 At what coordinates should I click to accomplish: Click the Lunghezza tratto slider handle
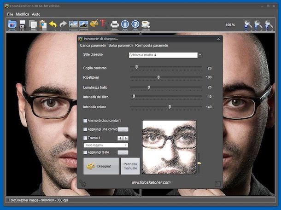[149, 87]
